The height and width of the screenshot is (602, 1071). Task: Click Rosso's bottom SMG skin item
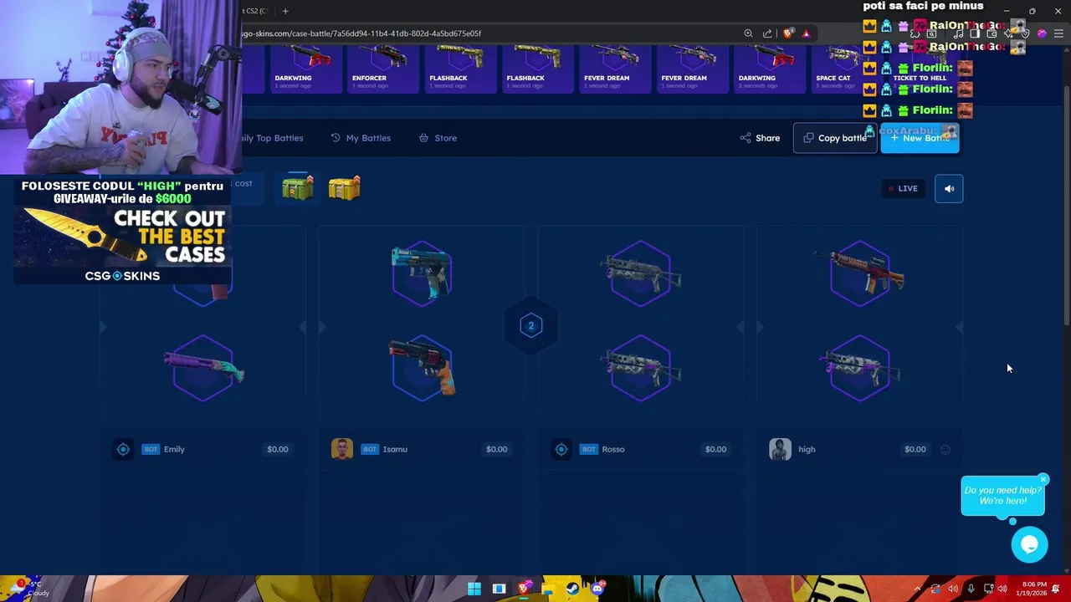[641, 368]
